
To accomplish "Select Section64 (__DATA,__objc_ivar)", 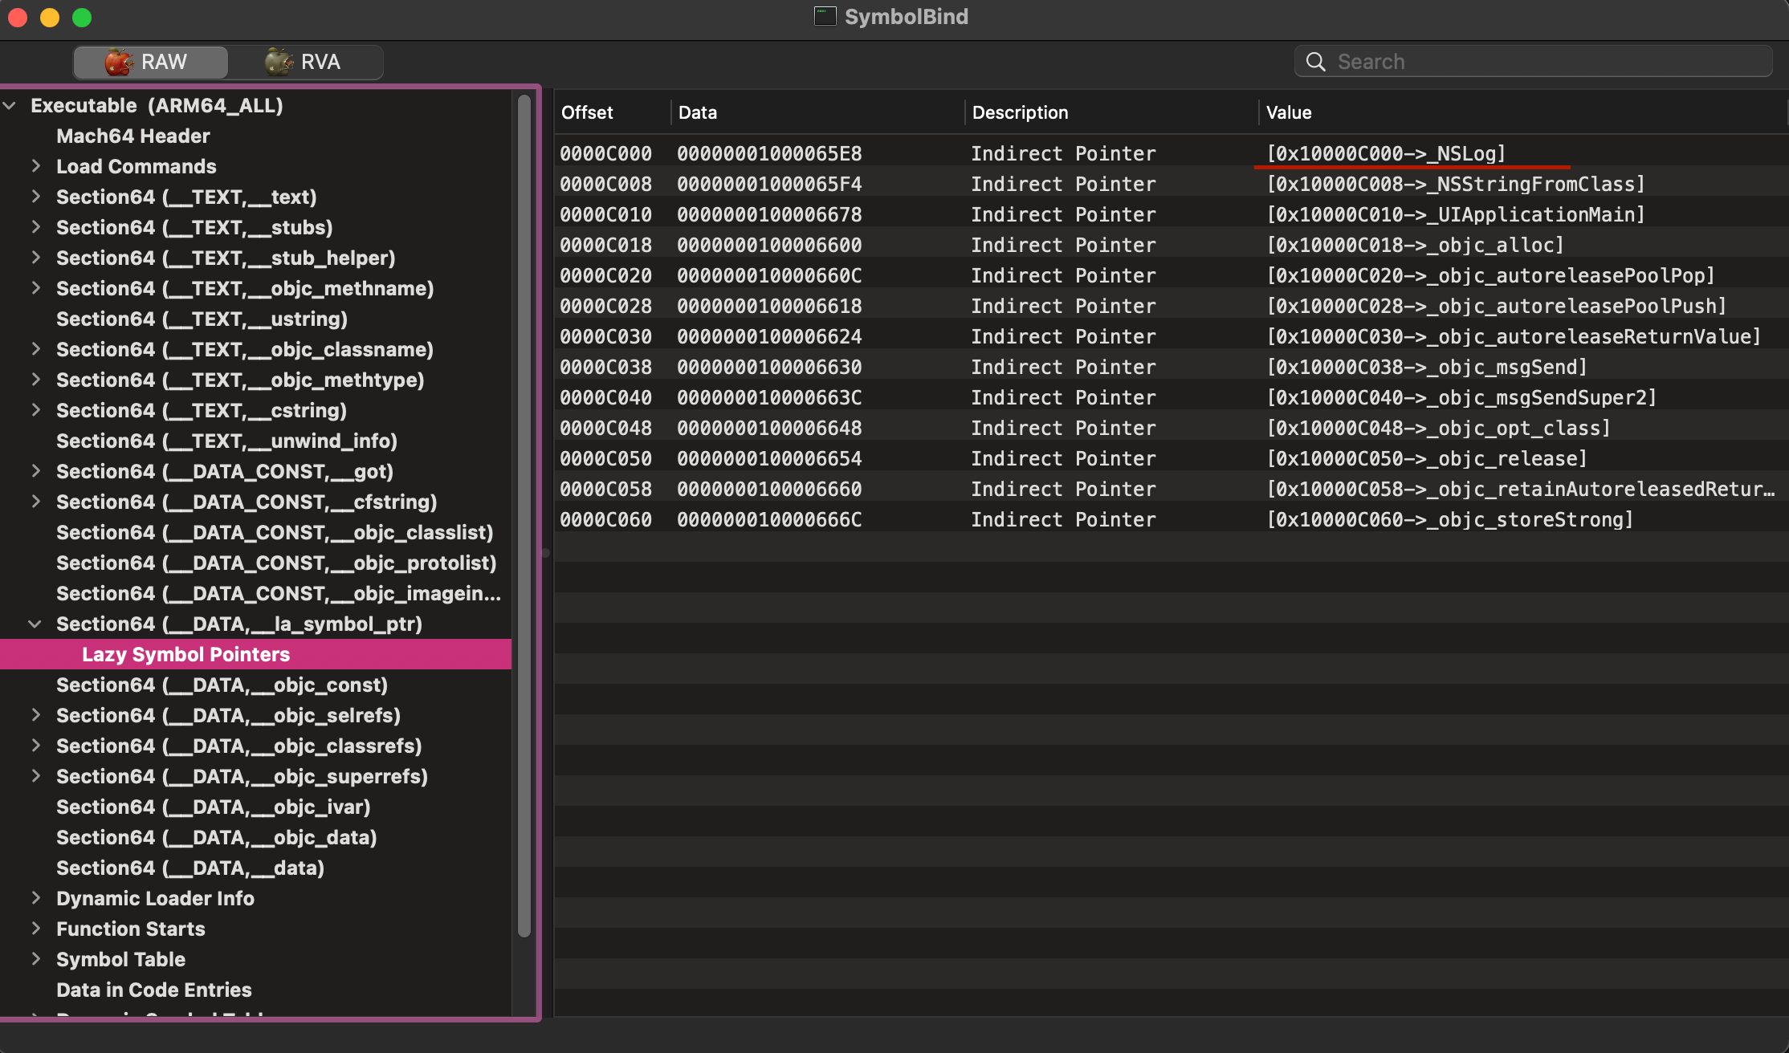I will click(x=213, y=807).
